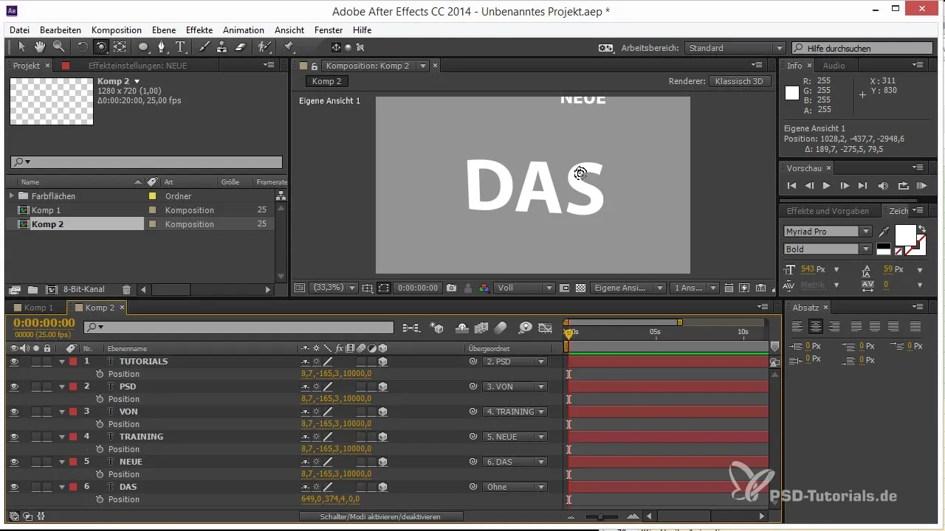Select the Rotation tool
This screenshot has height=531, width=945.
tap(82, 47)
